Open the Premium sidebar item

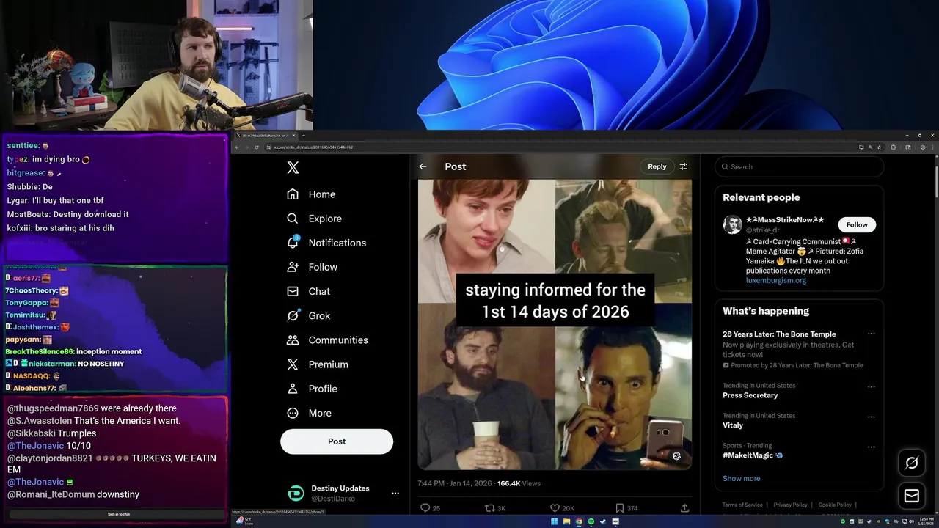pyautogui.click(x=318, y=364)
